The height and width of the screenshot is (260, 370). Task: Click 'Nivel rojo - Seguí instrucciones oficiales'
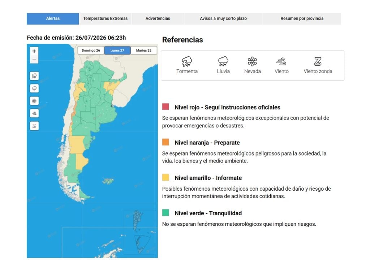point(228,107)
